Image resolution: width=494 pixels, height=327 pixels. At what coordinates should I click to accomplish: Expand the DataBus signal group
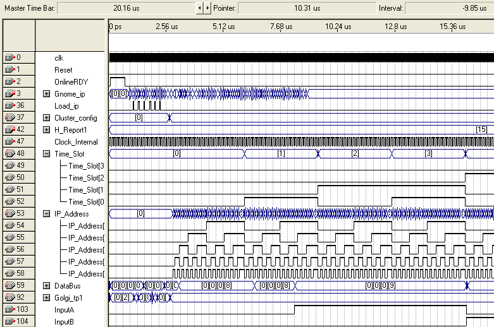[46, 286]
